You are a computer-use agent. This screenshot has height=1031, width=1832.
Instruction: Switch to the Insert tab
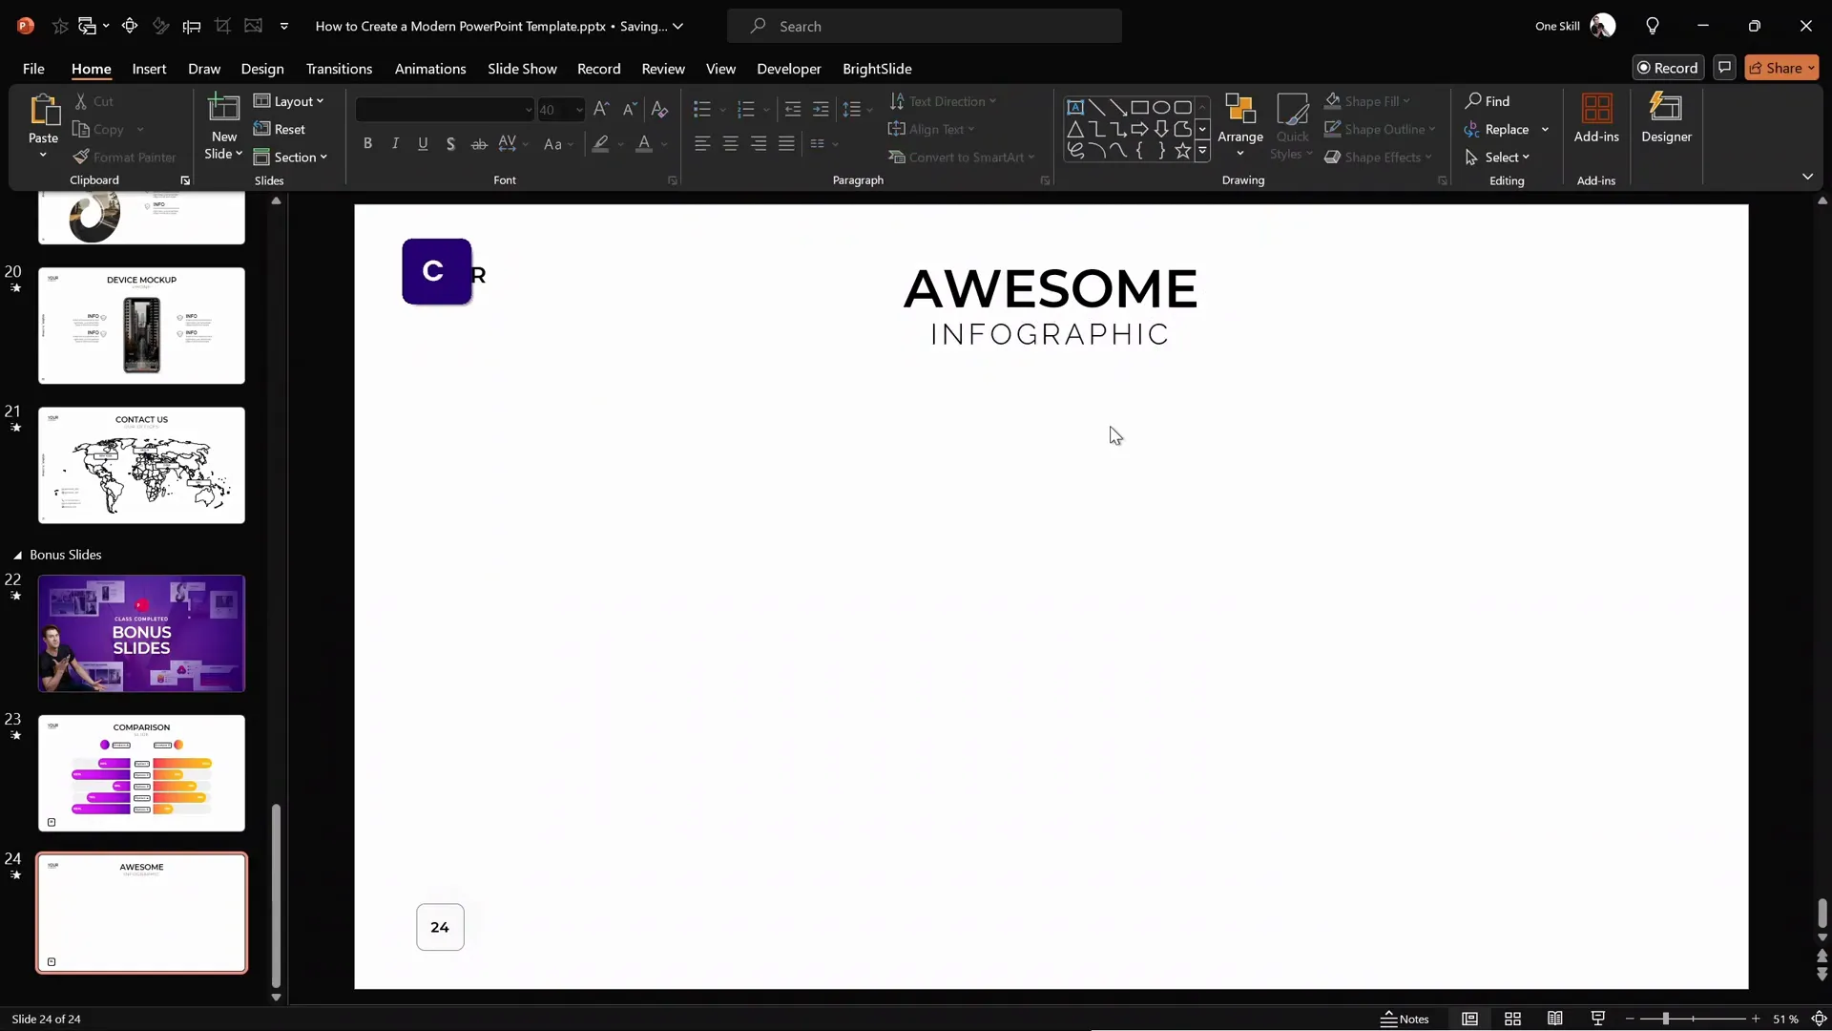pos(149,69)
